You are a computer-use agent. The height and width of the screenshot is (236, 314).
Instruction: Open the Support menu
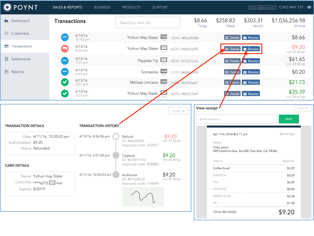(x=160, y=7)
